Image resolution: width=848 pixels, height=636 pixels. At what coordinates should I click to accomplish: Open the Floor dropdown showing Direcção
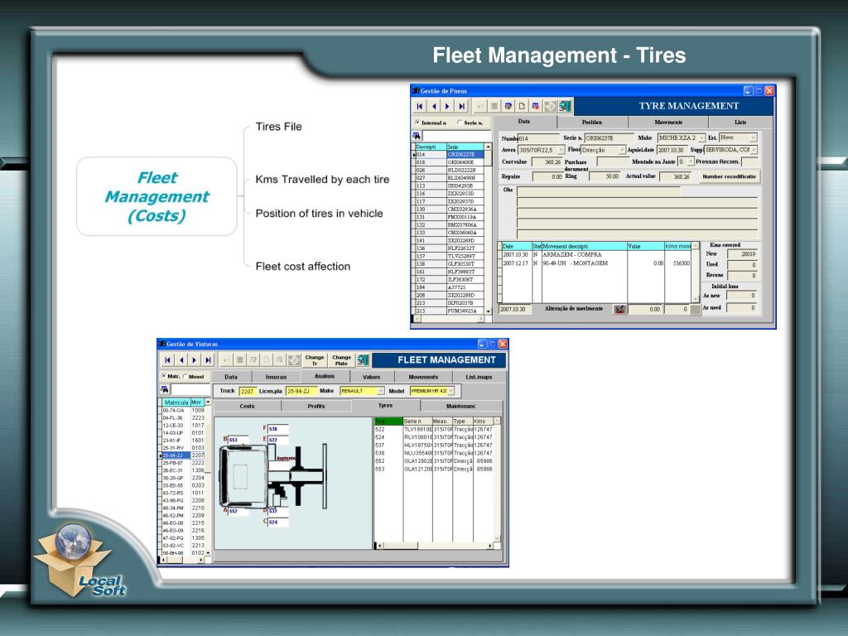(x=622, y=150)
